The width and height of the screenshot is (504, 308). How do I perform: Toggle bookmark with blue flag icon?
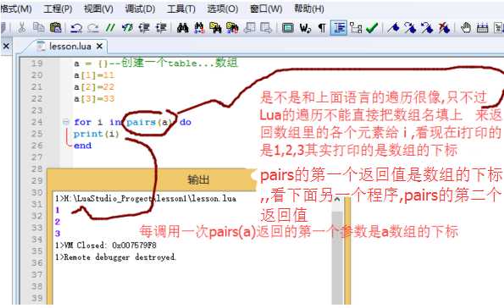pos(393,28)
